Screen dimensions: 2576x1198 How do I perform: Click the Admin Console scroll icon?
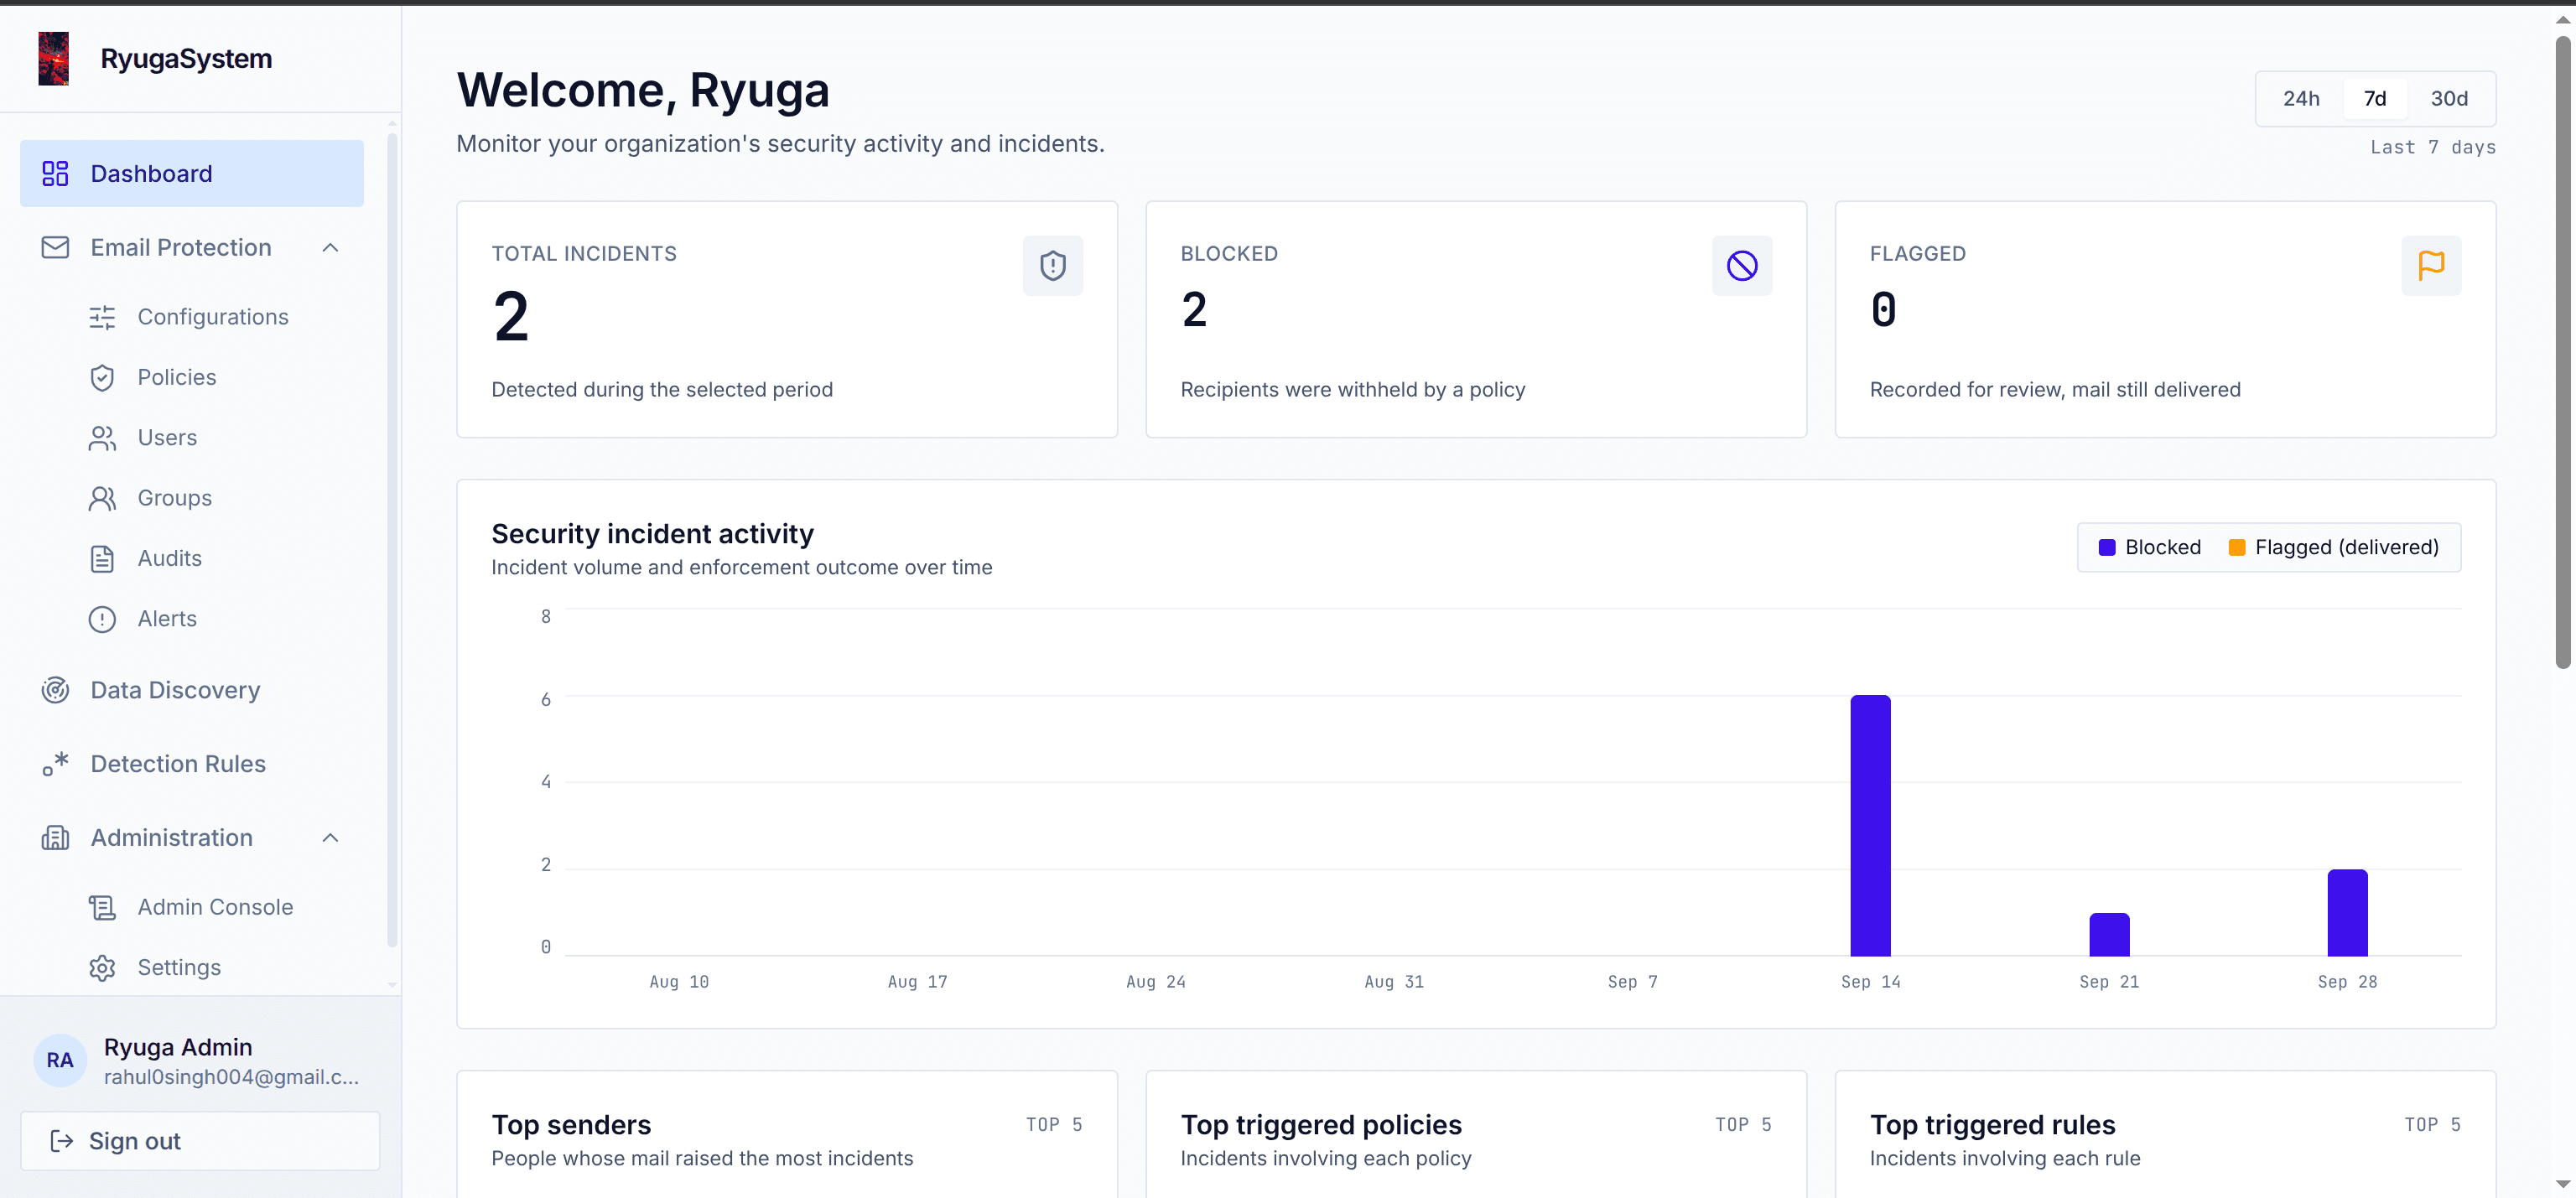pos(102,907)
